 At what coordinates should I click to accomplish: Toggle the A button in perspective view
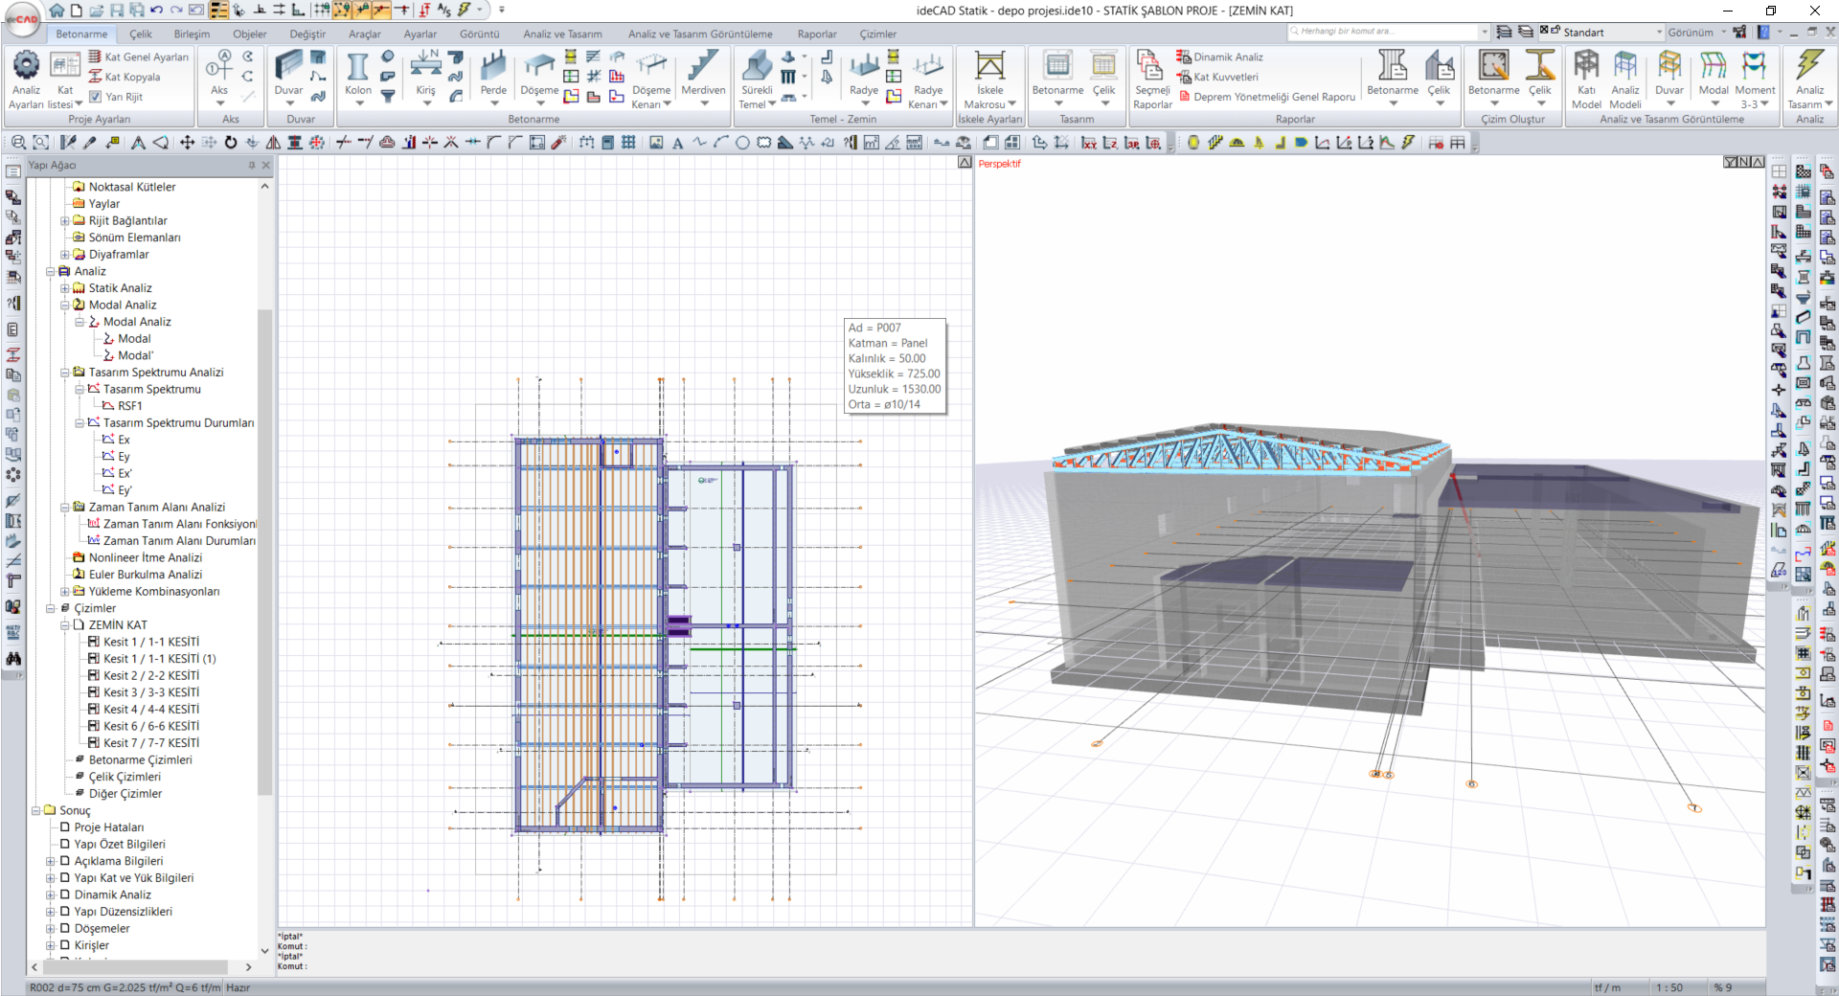(1758, 162)
